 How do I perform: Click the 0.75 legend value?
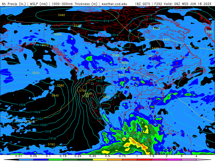coord(122,156)
